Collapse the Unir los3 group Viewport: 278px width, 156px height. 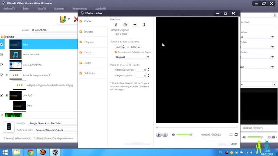pos(7,95)
